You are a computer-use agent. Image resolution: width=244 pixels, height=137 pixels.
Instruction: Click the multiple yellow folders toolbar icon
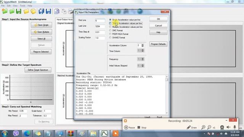pos(33,11)
